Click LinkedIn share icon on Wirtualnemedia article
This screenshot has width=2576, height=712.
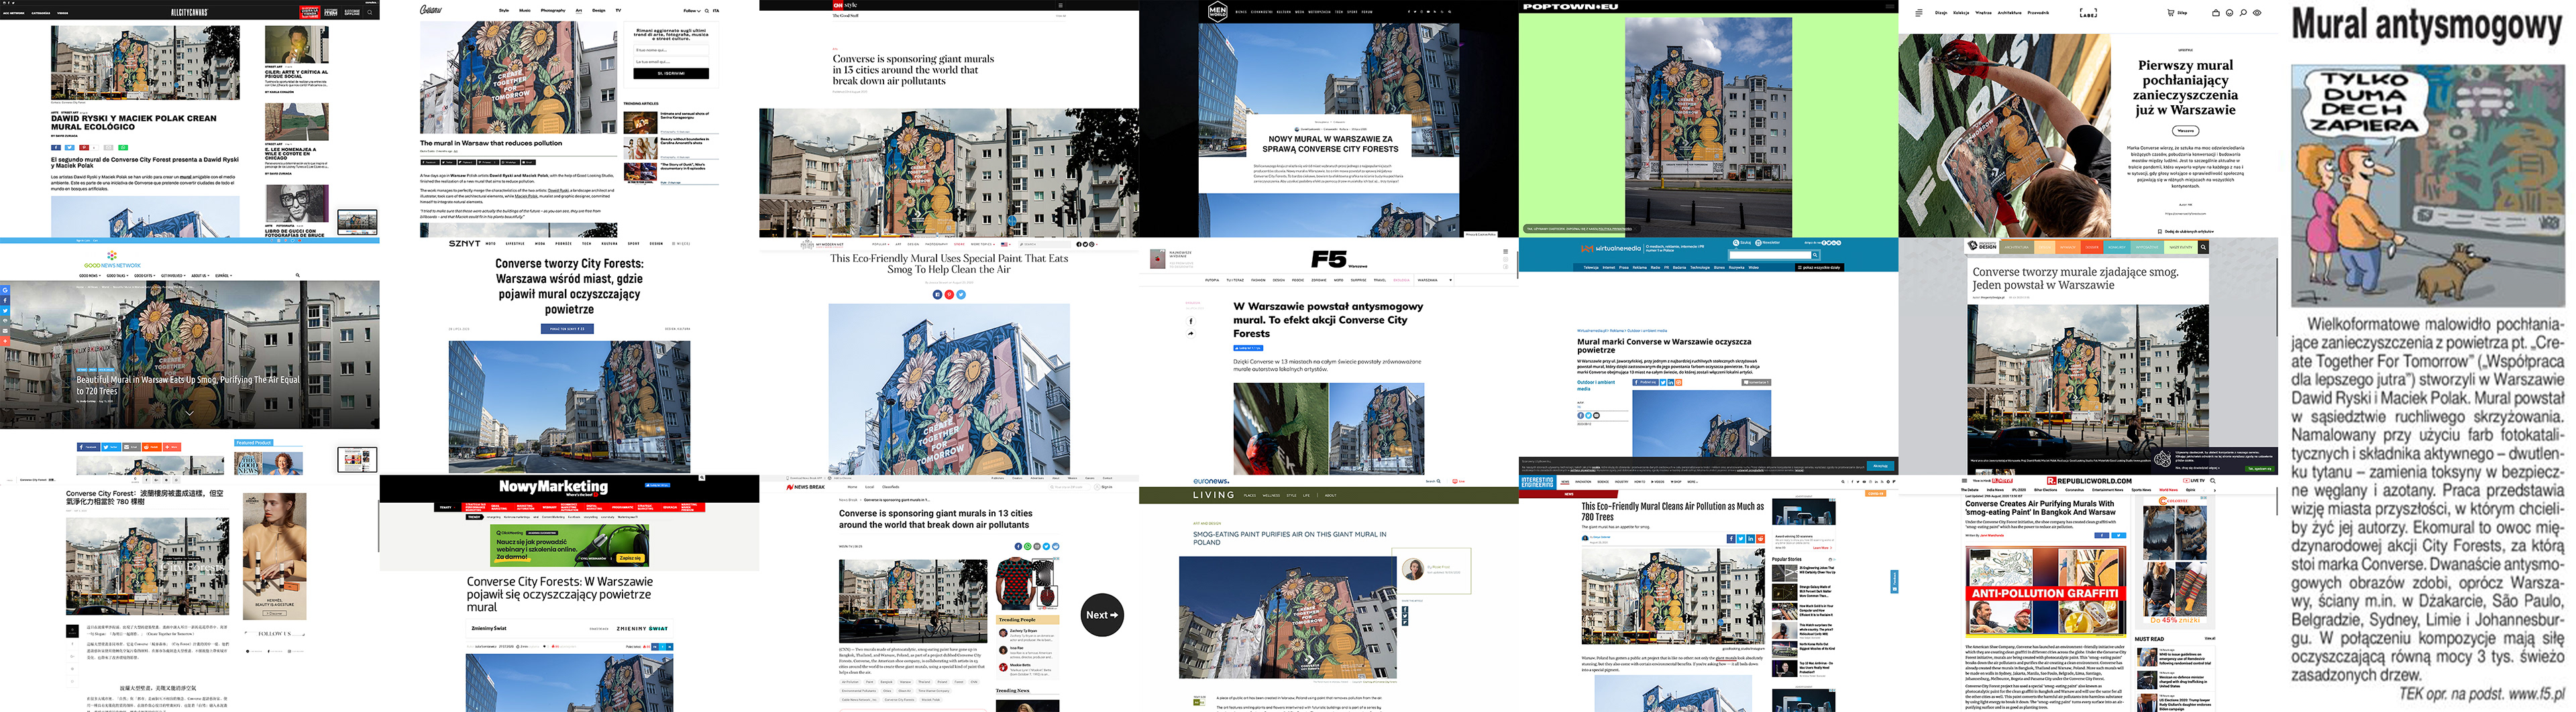[1671, 383]
